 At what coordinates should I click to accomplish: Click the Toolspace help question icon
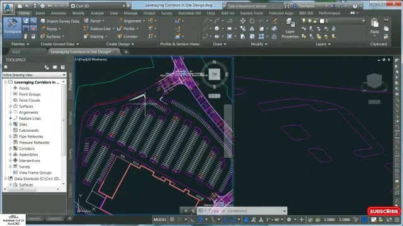tap(63, 67)
